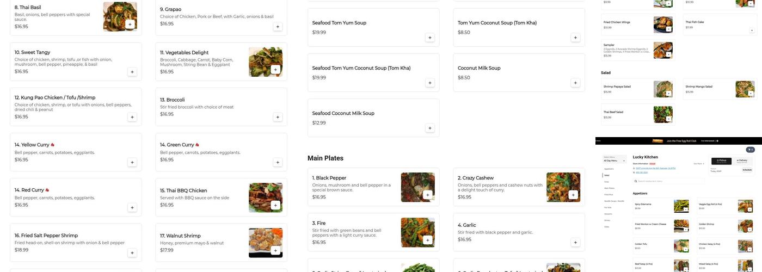Viewport: 762px width, 272px height.
Task: Open the shopping cart button
Action: (750, 150)
